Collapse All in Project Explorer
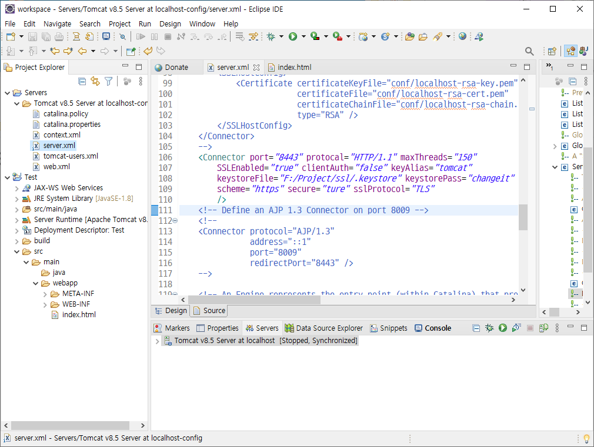This screenshot has width=594, height=447. pyautogui.click(x=82, y=82)
